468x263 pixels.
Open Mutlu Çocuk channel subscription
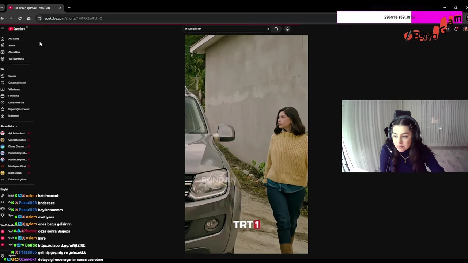(x=15, y=173)
